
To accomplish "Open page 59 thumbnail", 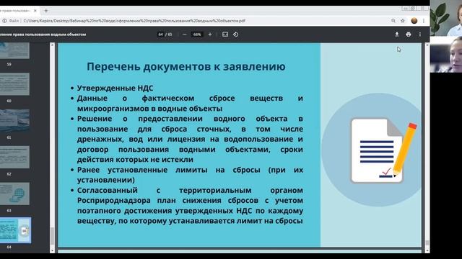I will (x=14, y=50).
